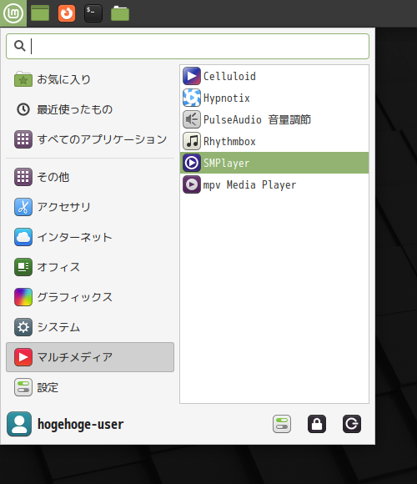The height and width of the screenshot is (484, 417).
Task: Click the gear icon for システム
Action: [23, 327]
